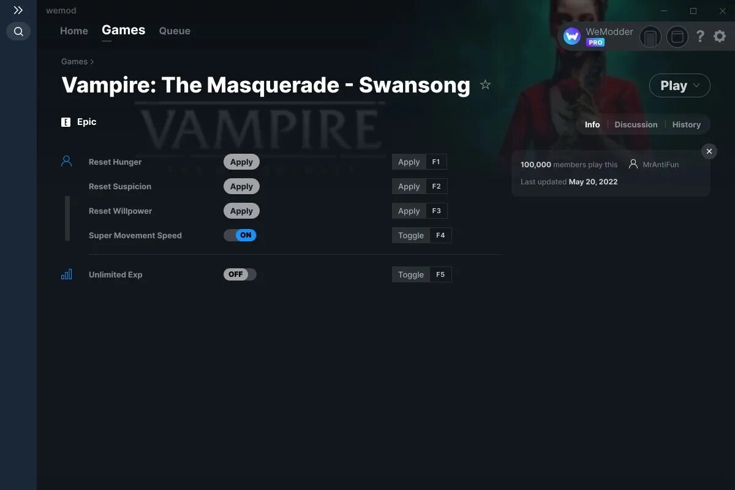Image resolution: width=735 pixels, height=490 pixels.
Task: Expand the Play button dropdown arrow
Action: point(696,86)
